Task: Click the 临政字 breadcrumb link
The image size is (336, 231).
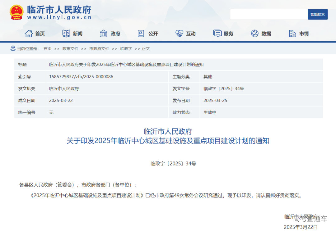Action: [126, 49]
